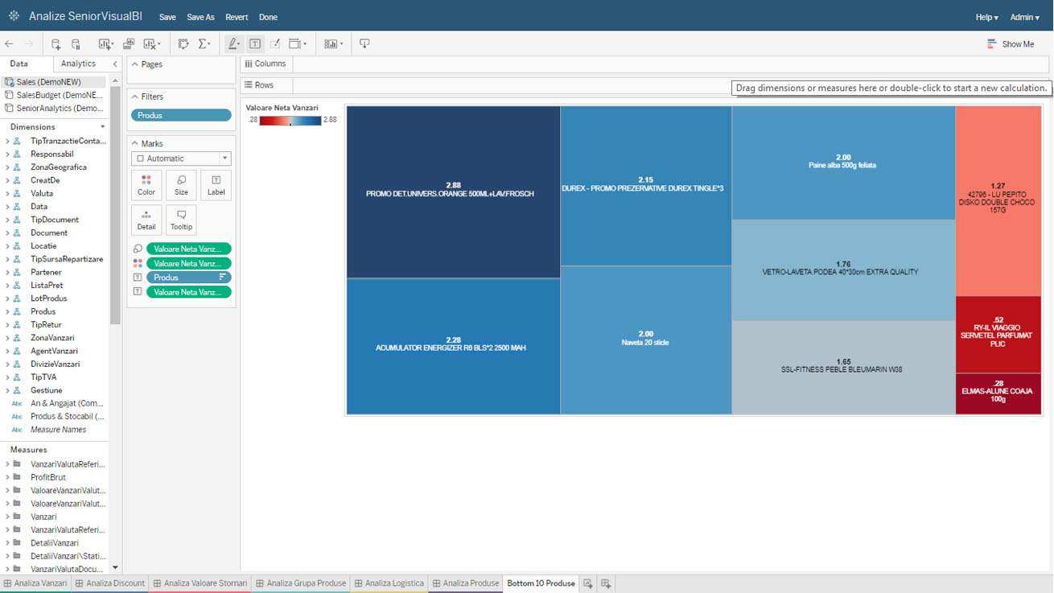The width and height of the screenshot is (1054, 593).
Task: Open the Totals sigma toolbar icon
Action: (x=204, y=44)
